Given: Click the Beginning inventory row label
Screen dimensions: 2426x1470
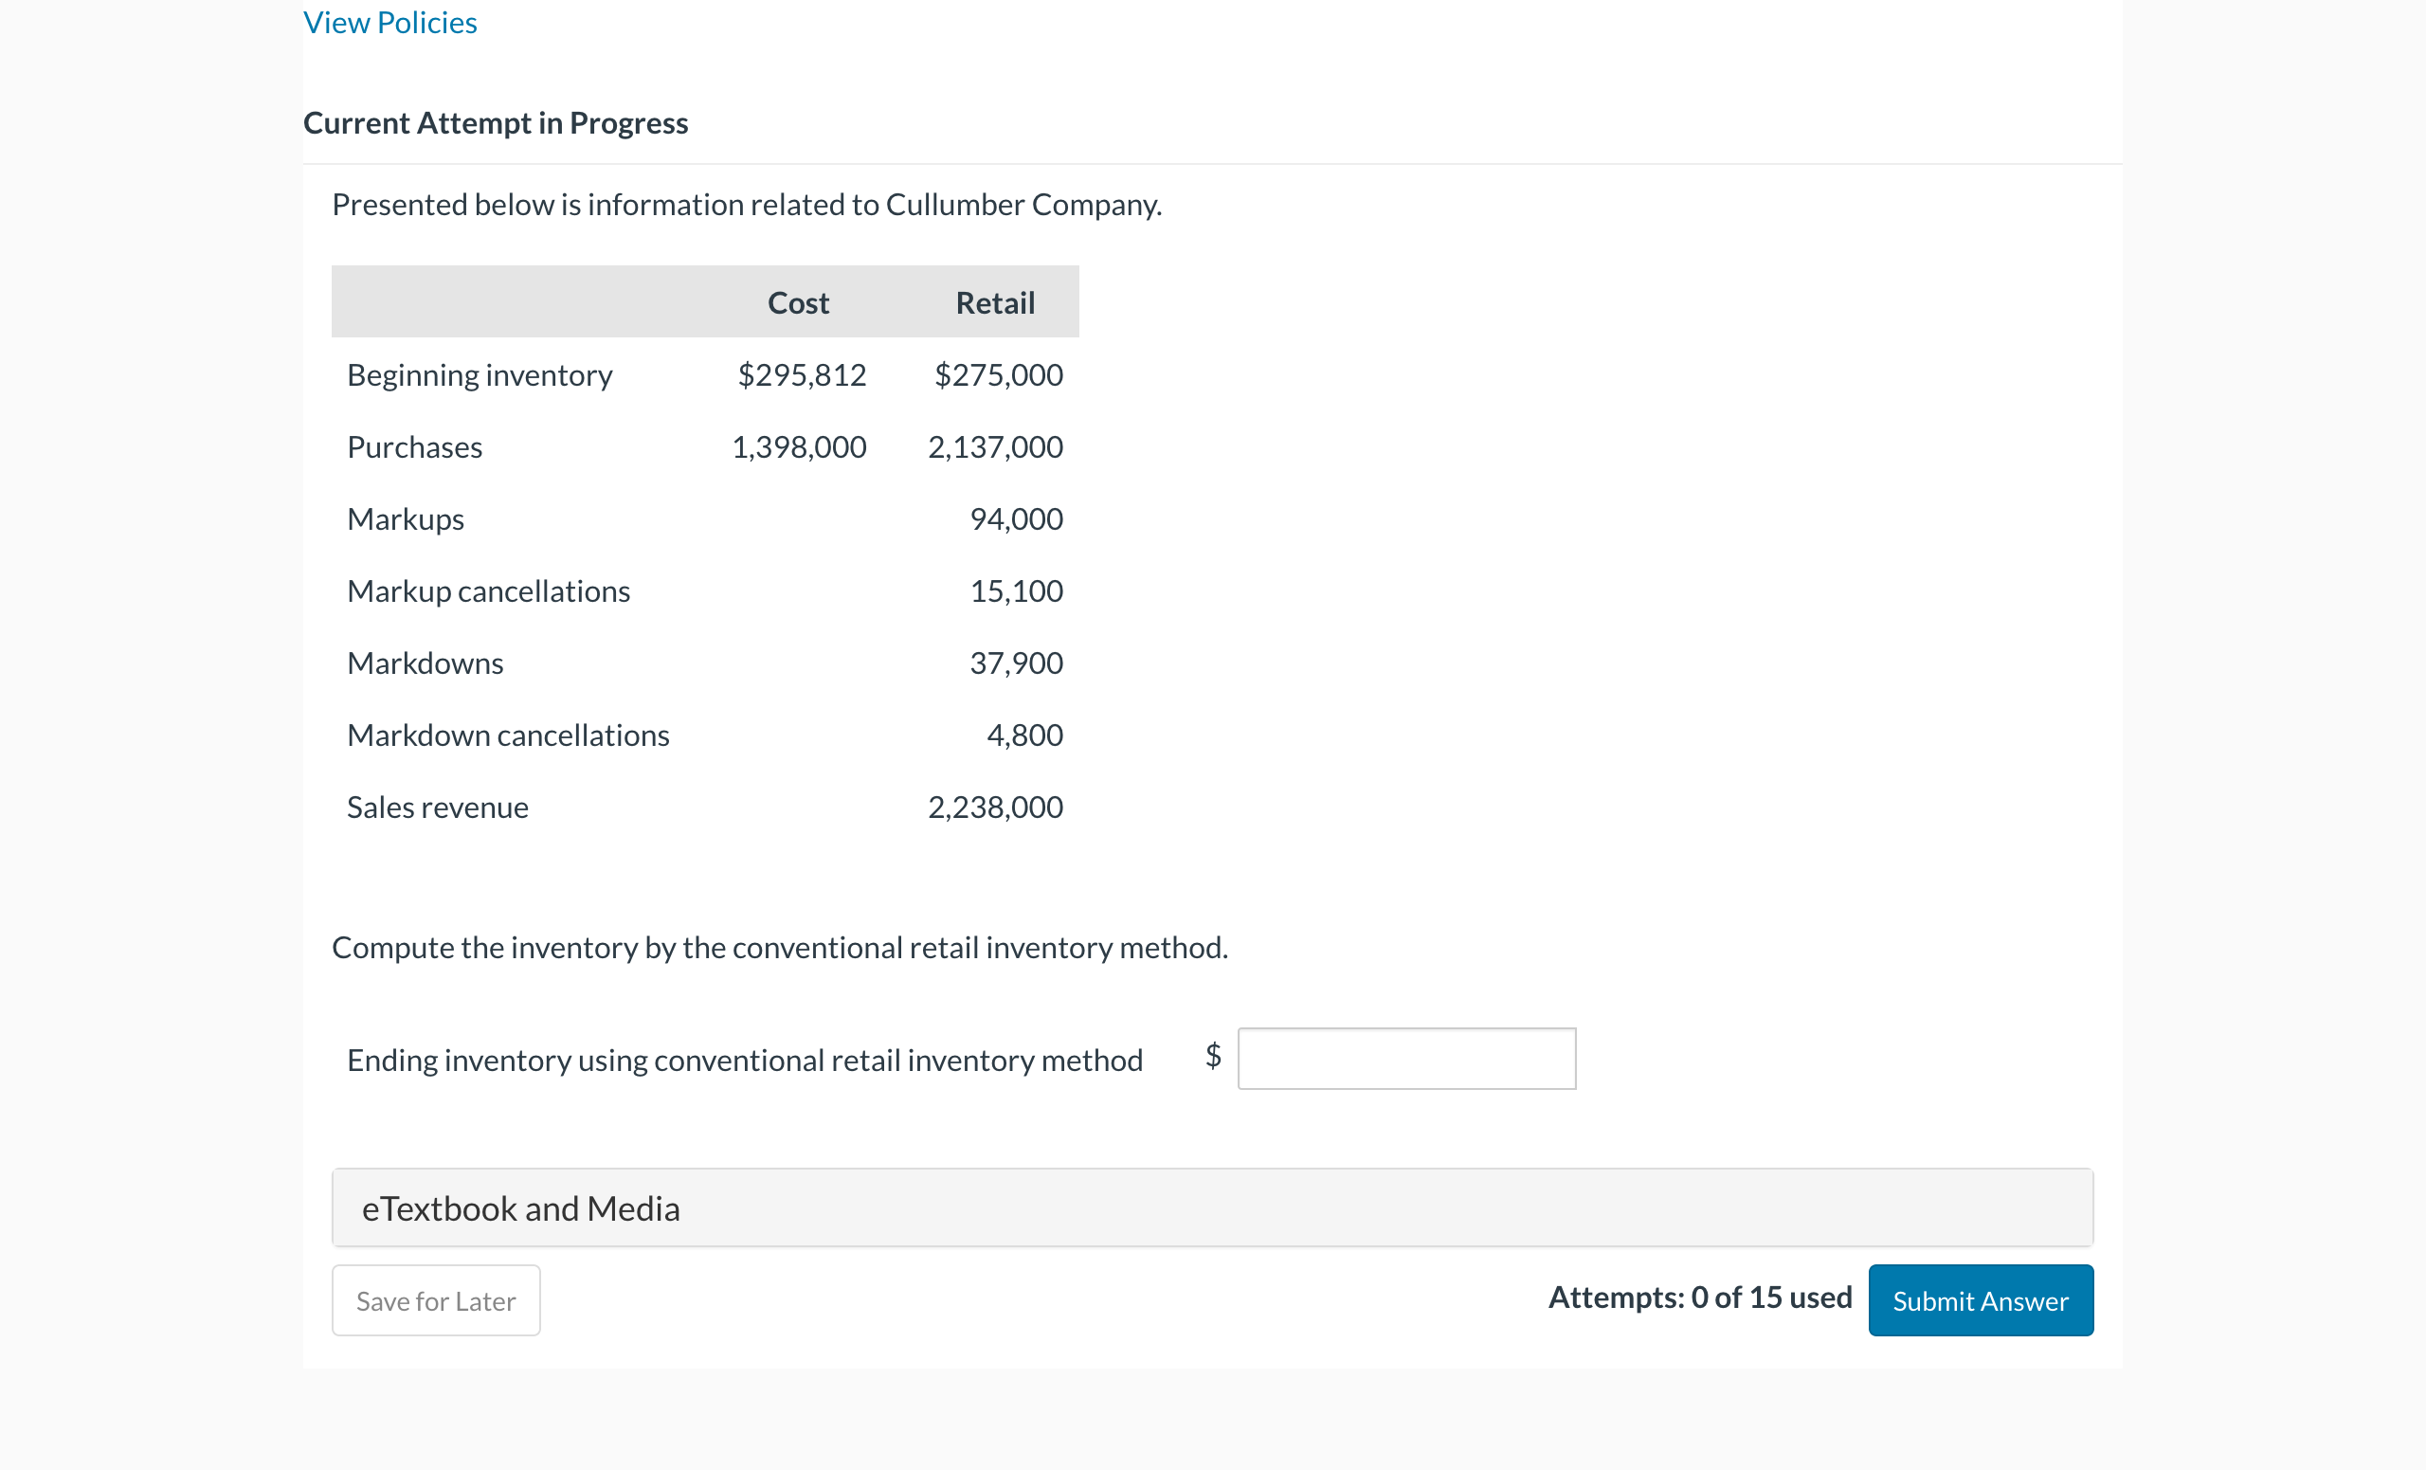Looking at the screenshot, I should pos(480,374).
